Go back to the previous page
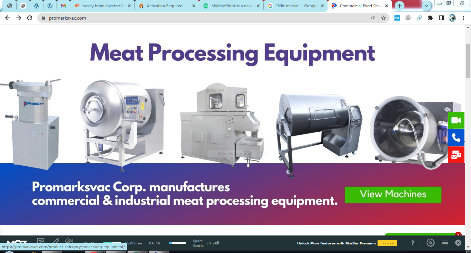 pyautogui.click(x=8, y=18)
